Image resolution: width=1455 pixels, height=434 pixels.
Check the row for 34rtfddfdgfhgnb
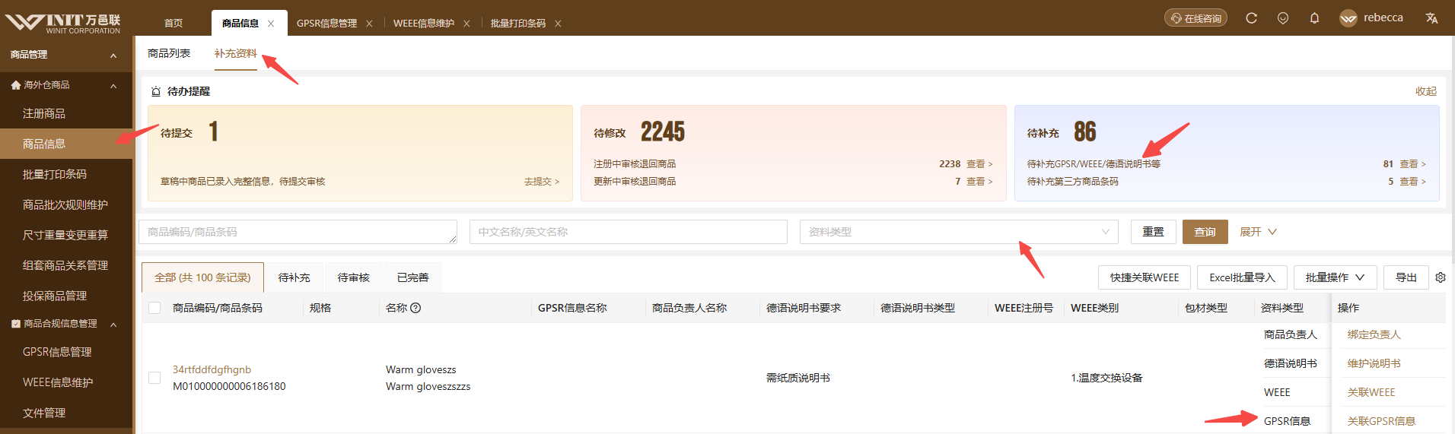pos(154,378)
